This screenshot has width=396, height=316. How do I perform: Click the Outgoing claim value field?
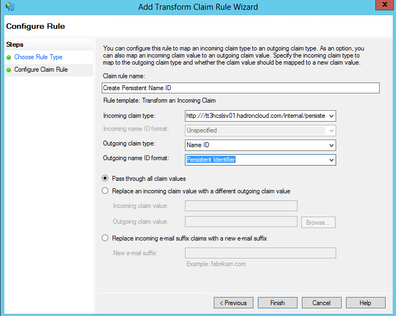pos(241,222)
